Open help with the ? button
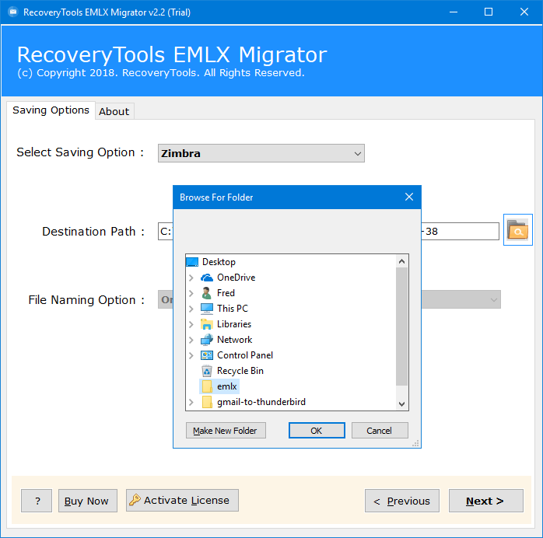Screen dimensions: 543x538 (37, 501)
